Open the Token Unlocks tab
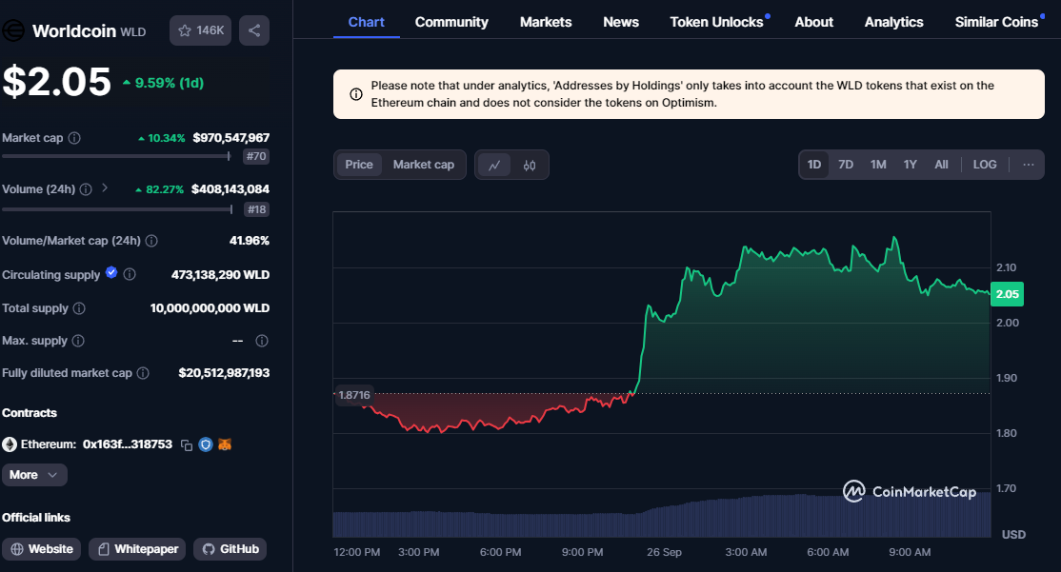1061x572 pixels. (716, 22)
